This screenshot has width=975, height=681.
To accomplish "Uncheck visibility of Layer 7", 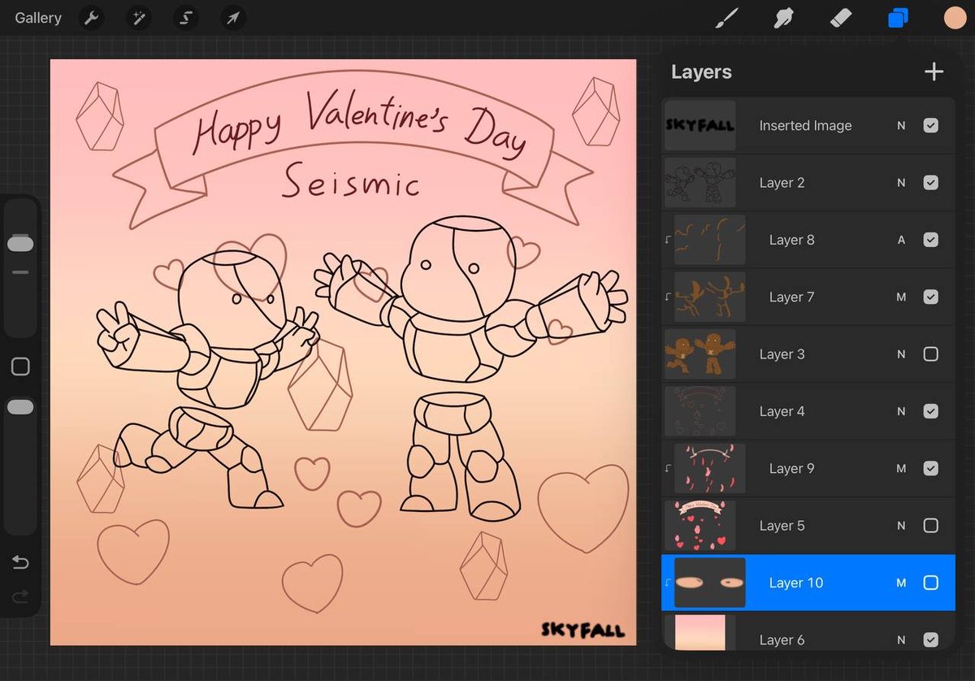I will coord(931,297).
